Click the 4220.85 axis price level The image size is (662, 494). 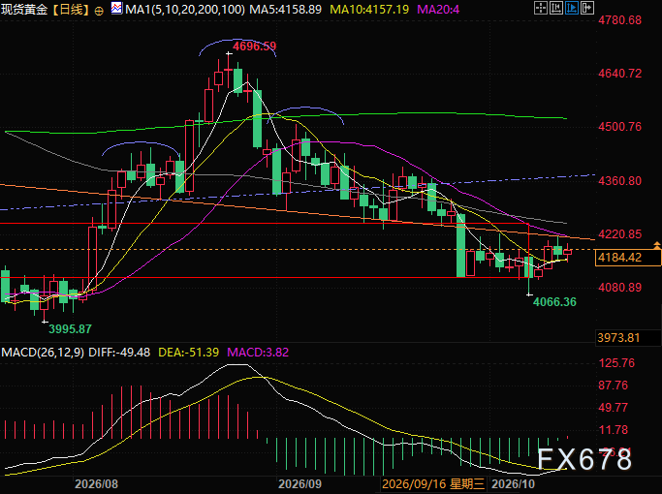tap(619, 234)
